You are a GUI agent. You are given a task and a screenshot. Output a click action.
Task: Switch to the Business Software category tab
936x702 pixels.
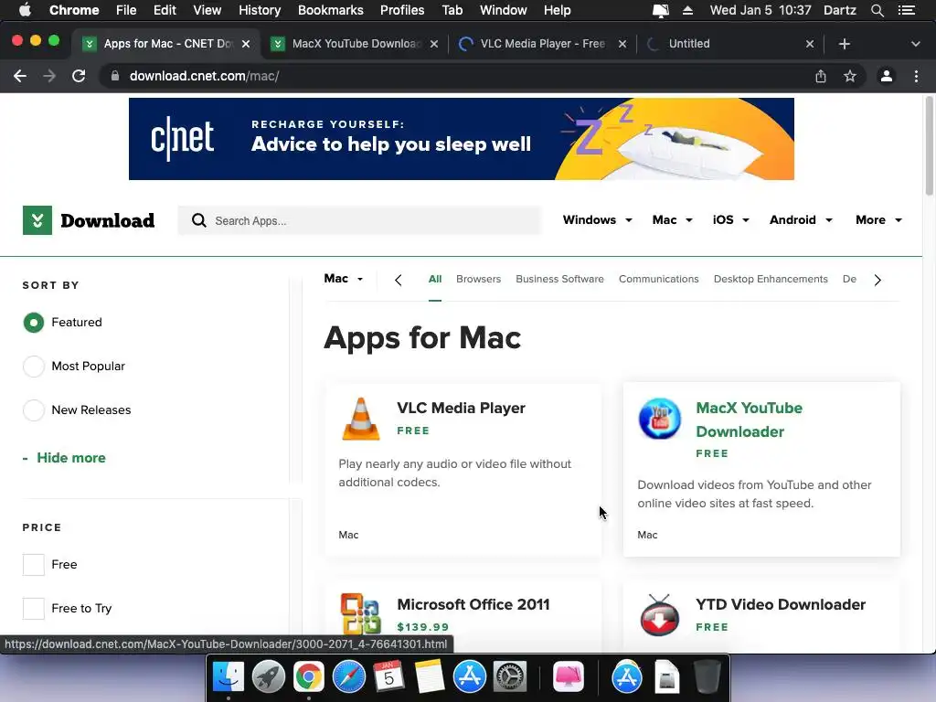tap(559, 279)
